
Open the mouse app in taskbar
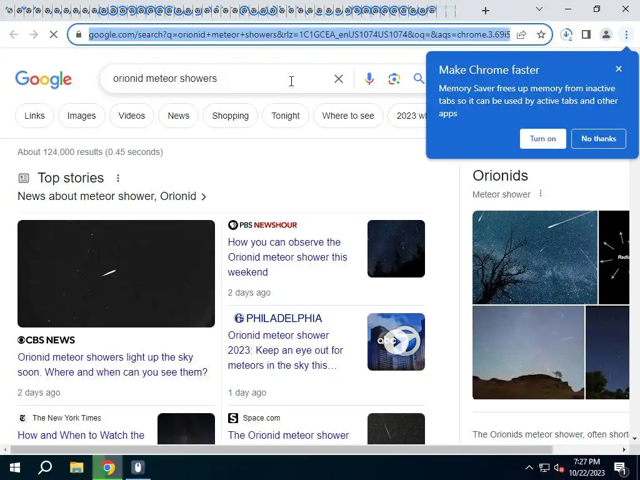pos(138,467)
